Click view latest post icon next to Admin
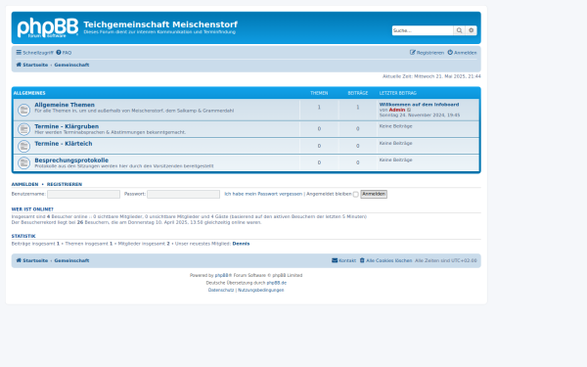 coord(409,110)
